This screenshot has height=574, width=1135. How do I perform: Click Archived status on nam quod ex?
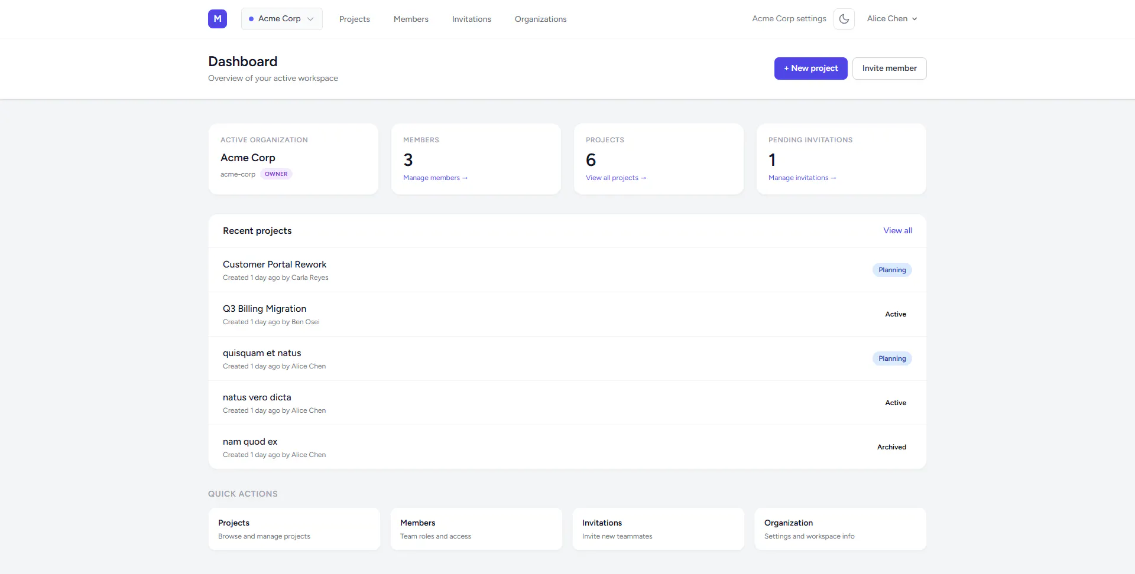click(891, 447)
